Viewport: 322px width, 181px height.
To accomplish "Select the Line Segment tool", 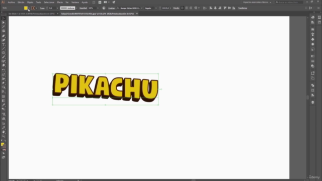I will 4,49.
